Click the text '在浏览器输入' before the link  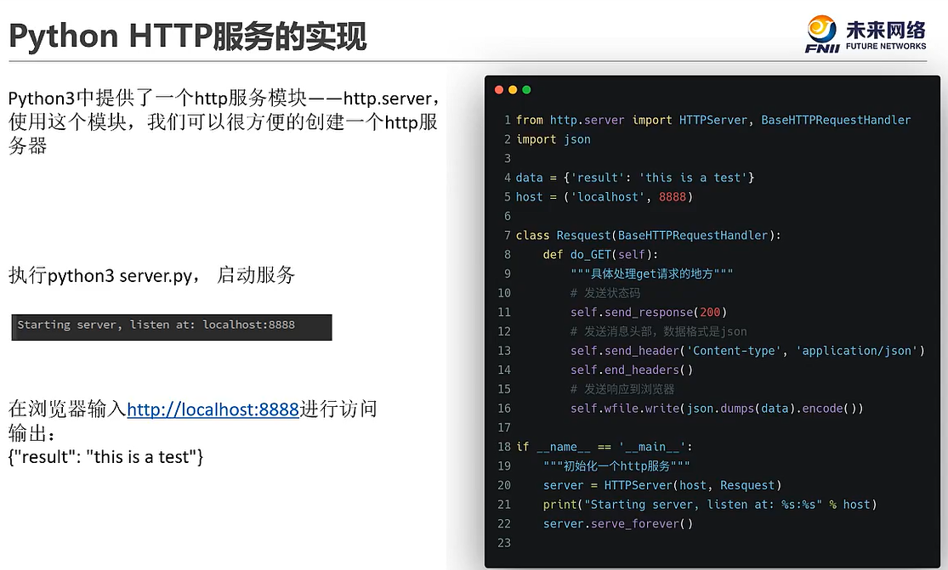pos(67,409)
